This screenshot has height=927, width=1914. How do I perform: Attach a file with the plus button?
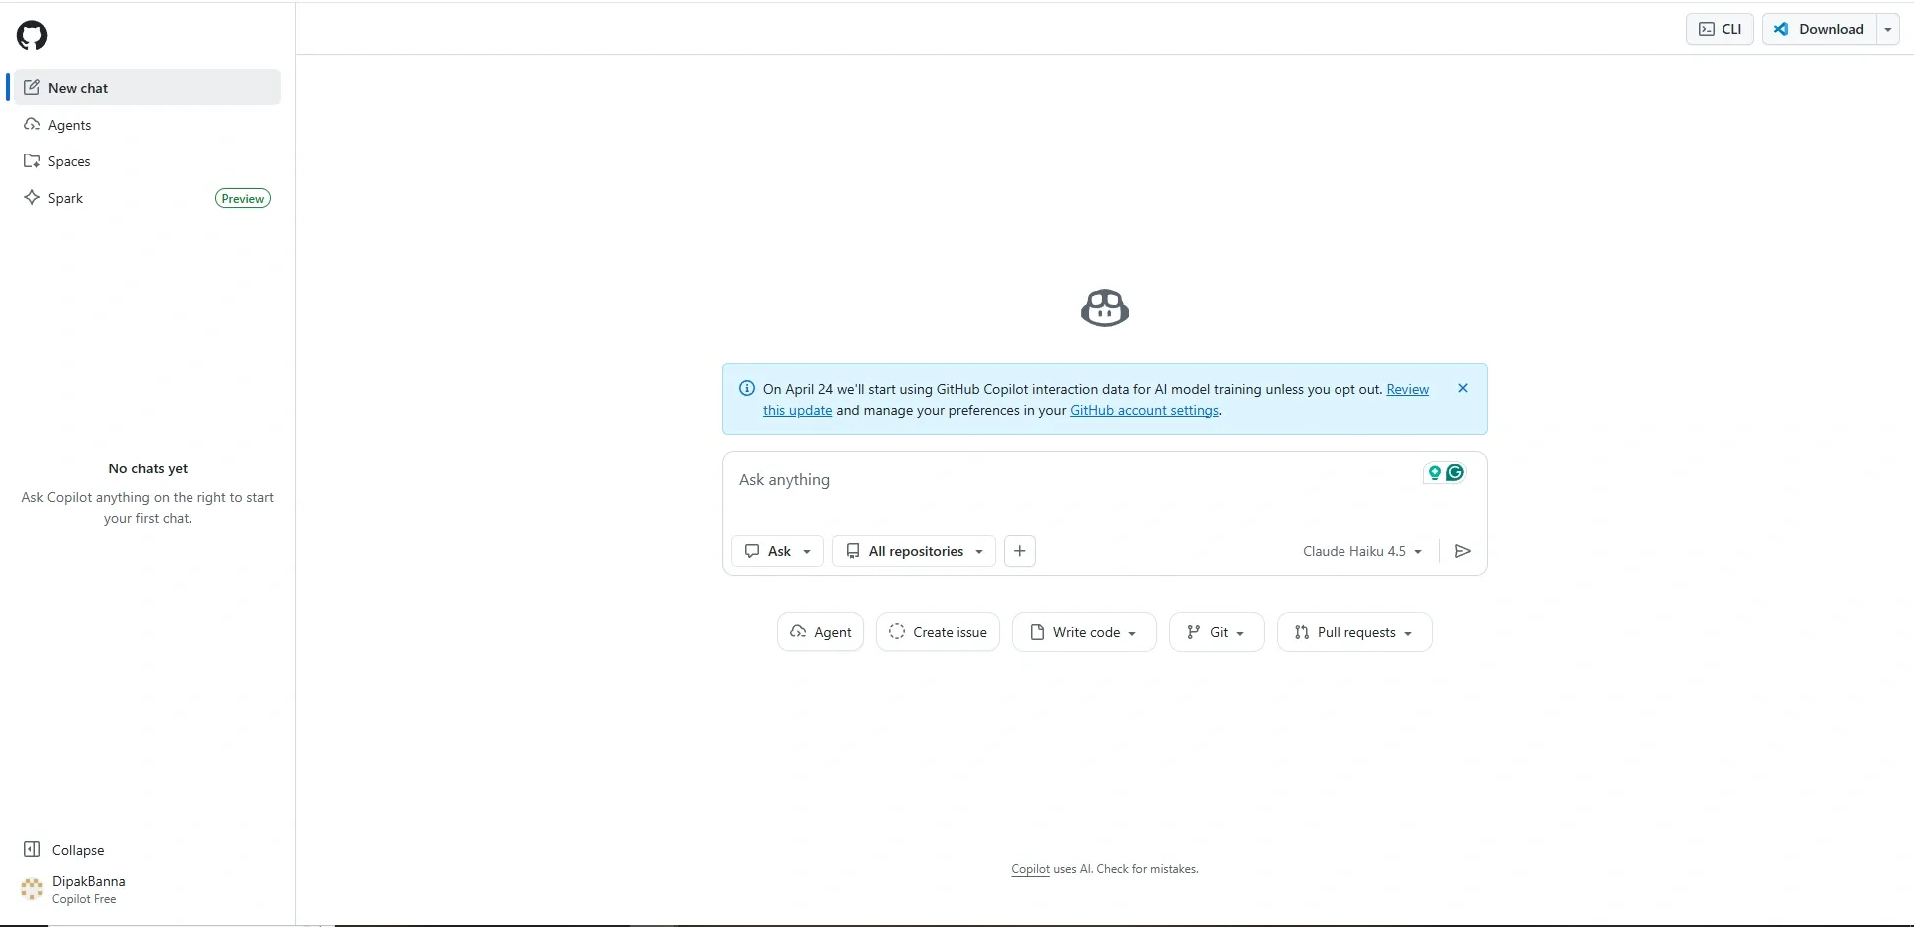[1018, 551]
